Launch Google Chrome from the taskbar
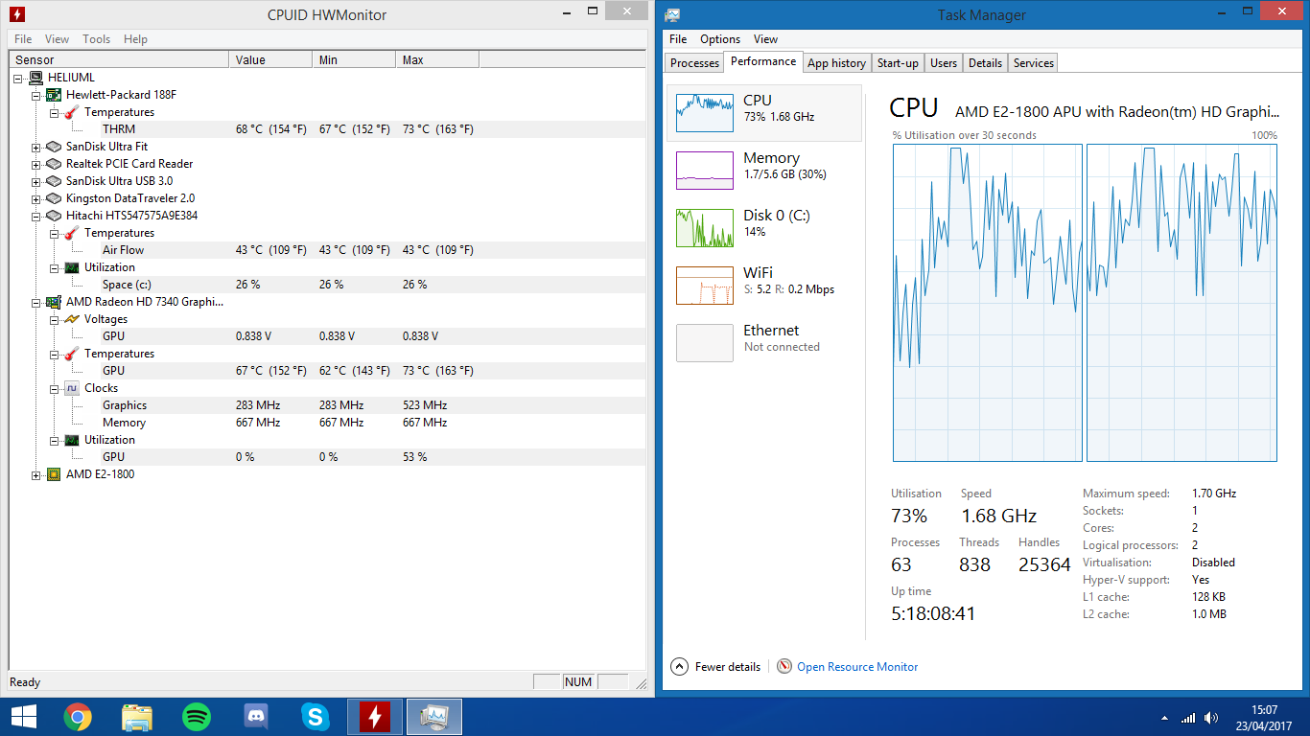This screenshot has width=1310, height=736. [x=78, y=716]
